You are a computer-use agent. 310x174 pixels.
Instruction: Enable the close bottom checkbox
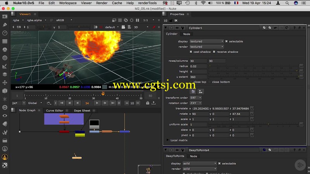[x=209, y=82]
